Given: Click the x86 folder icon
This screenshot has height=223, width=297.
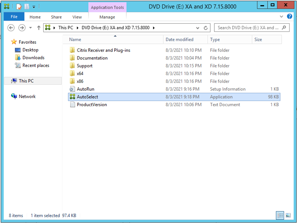Looking at the screenshot, I should (x=72, y=81).
